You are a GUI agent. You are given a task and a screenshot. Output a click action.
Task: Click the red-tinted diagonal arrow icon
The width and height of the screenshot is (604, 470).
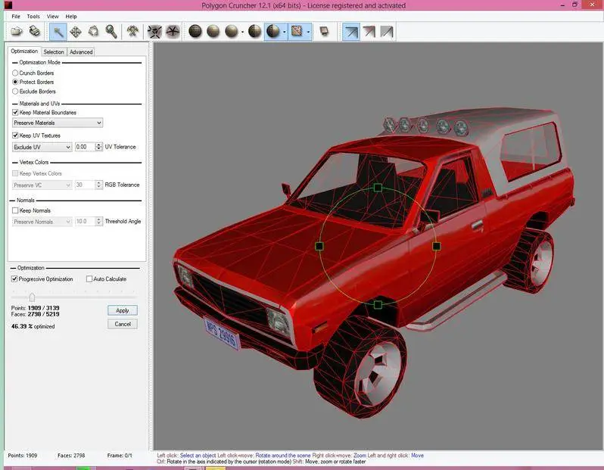pyautogui.click(x=369, y=32)
